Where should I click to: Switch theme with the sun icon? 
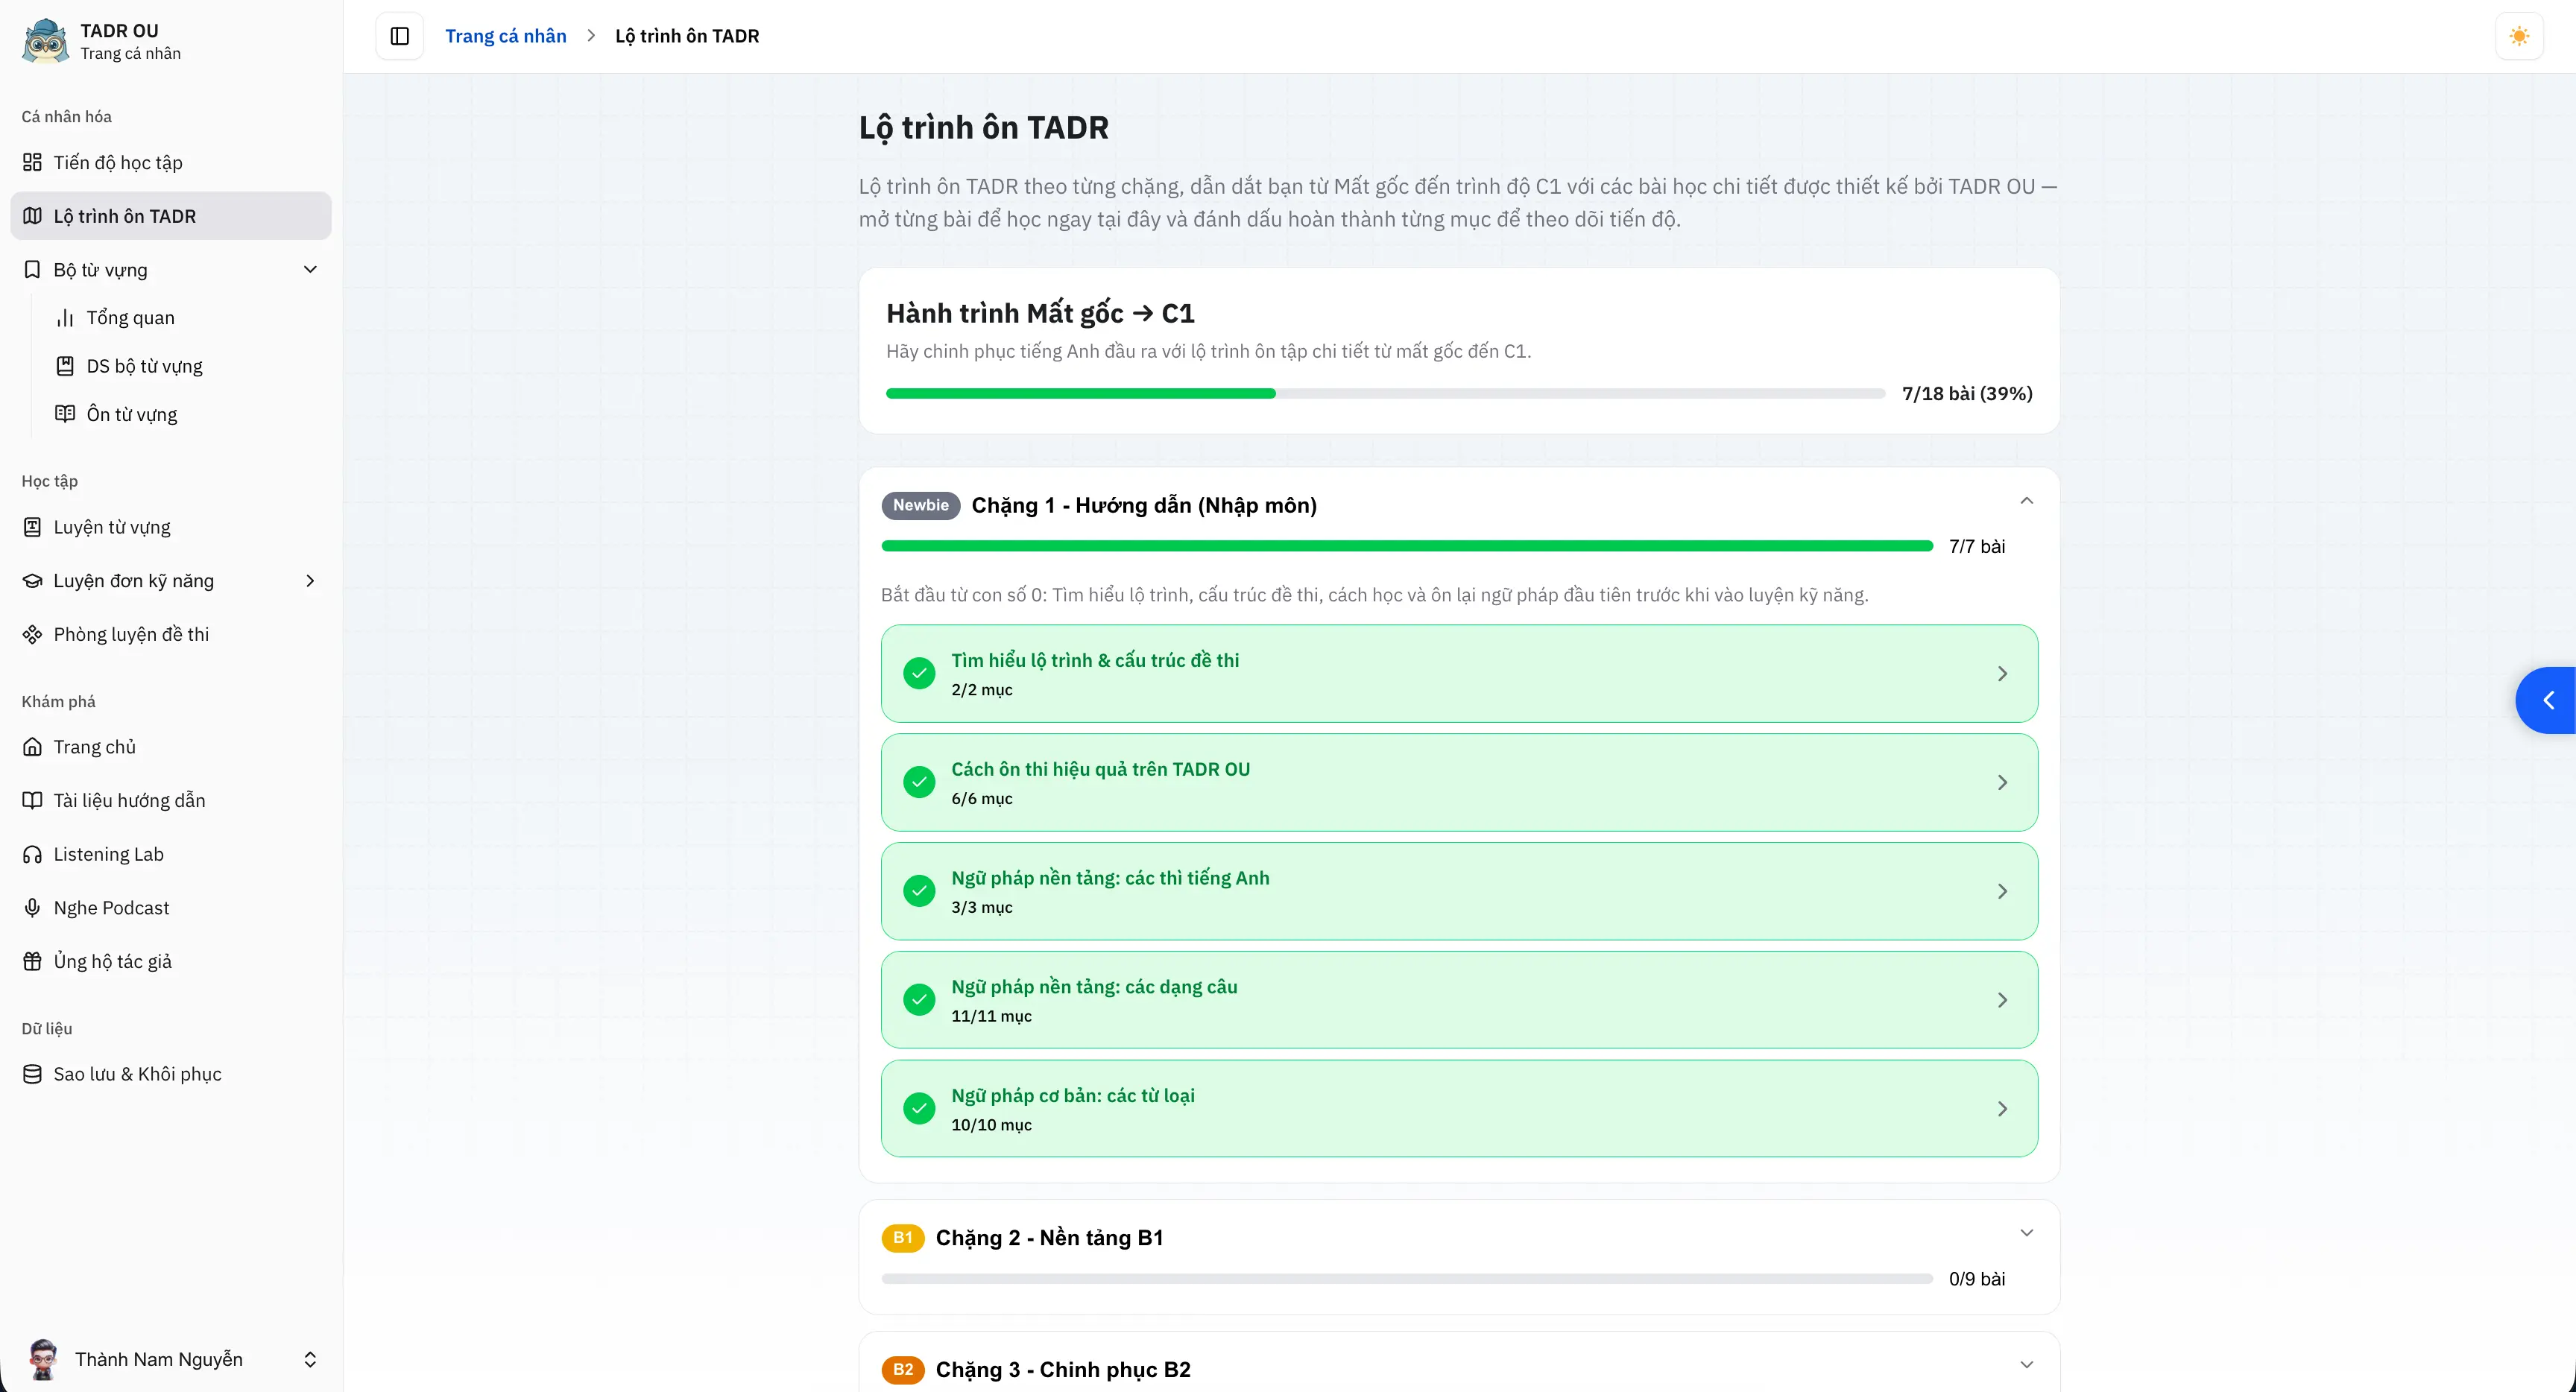point(2519,36)
